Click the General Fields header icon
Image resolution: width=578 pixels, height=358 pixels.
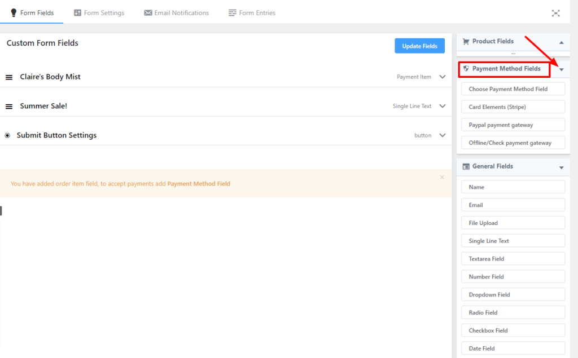click(466, 166)
